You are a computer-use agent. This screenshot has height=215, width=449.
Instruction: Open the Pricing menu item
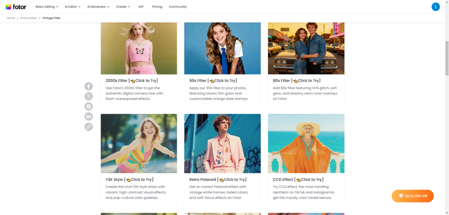click(157, 7)
